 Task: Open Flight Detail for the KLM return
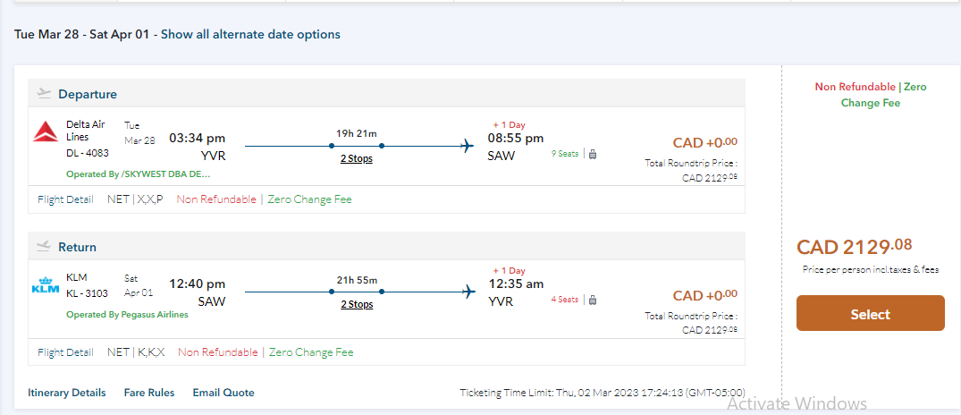(x=65, y=352)
